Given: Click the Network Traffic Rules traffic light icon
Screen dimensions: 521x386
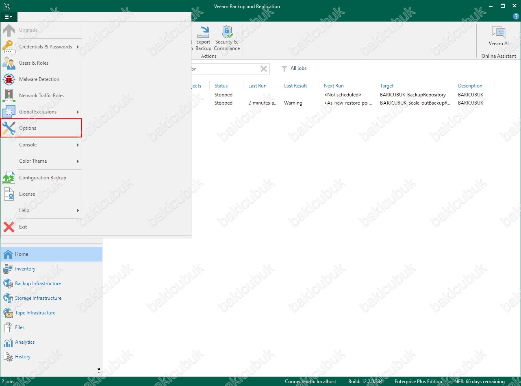Looking at the screenshot, I should pos(9,96).
